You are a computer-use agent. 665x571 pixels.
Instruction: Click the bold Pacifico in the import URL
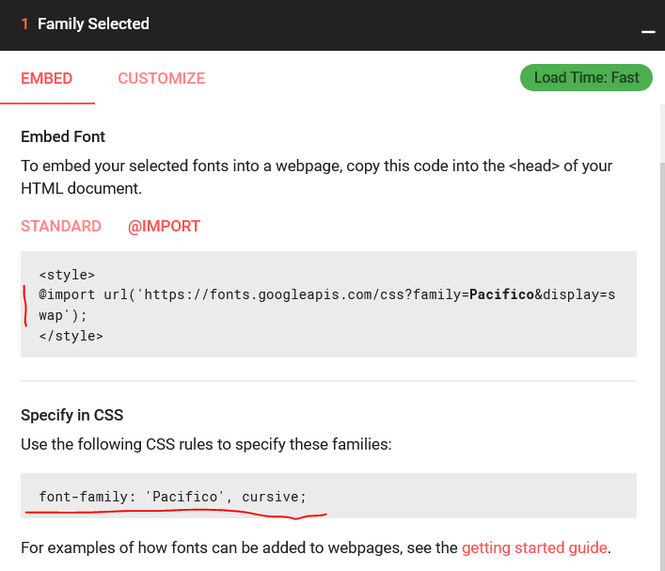click(x=501, y=294)
